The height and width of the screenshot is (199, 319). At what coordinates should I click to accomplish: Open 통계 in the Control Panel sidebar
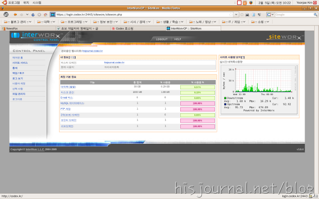click(x=15, y=68)
